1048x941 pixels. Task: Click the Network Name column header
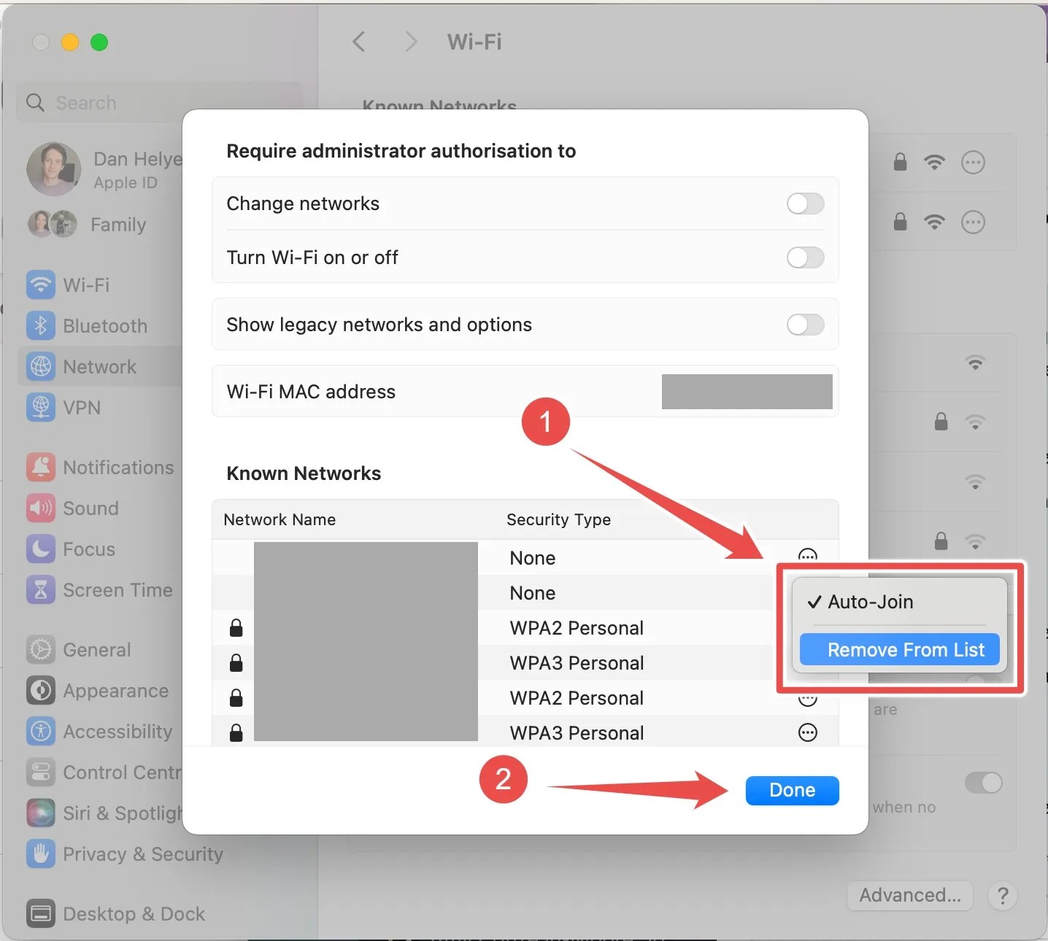pos(280,519)
